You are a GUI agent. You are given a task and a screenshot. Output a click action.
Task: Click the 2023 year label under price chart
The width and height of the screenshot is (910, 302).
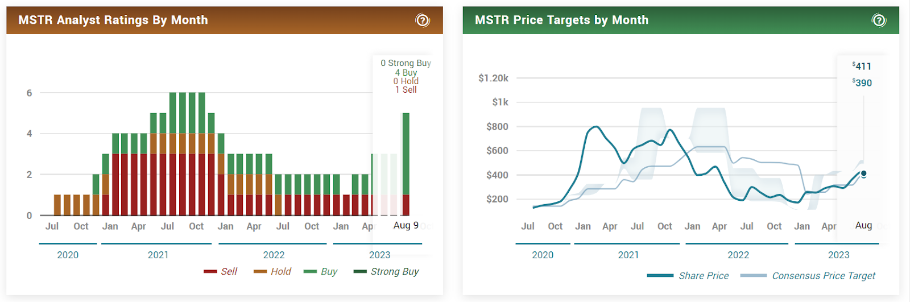pos(838,255)
